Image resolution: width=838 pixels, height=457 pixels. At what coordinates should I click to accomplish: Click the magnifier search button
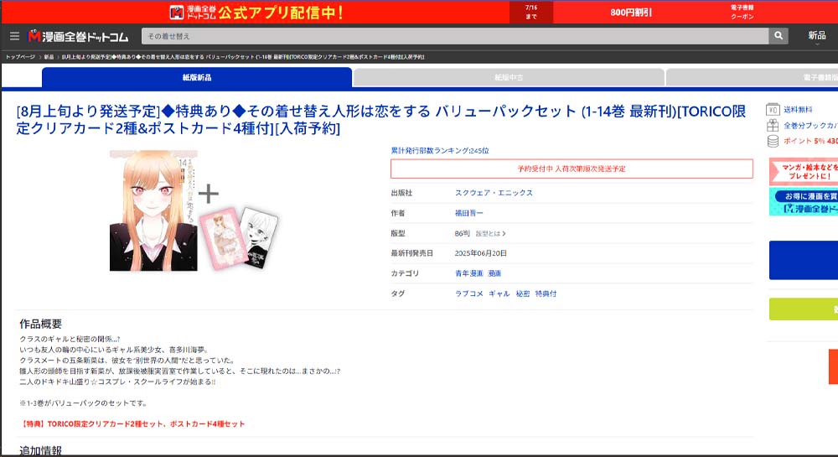click(779, 36)
